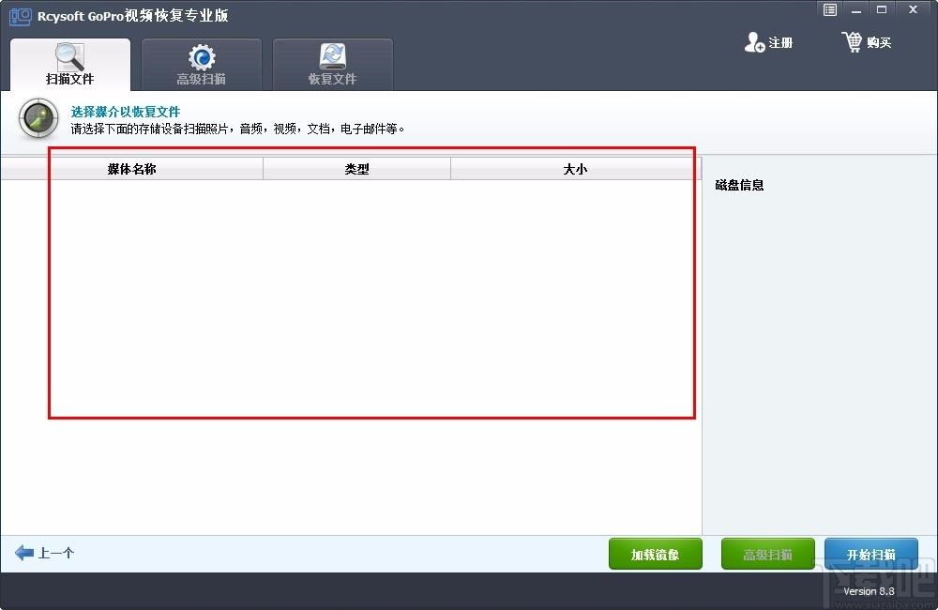Sort by 媒体名称 column header
Image resolution: width=938 pixels, height=610 pixels.
click(131, 169)
